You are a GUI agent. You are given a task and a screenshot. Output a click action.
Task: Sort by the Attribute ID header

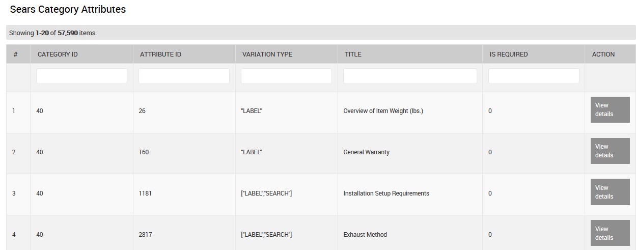click(x=160, y=54)
